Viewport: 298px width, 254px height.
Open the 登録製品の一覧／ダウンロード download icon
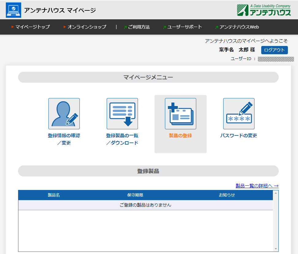[122, 113]
